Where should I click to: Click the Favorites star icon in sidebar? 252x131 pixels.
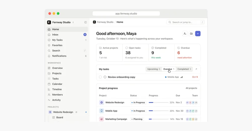click(49, 45)
